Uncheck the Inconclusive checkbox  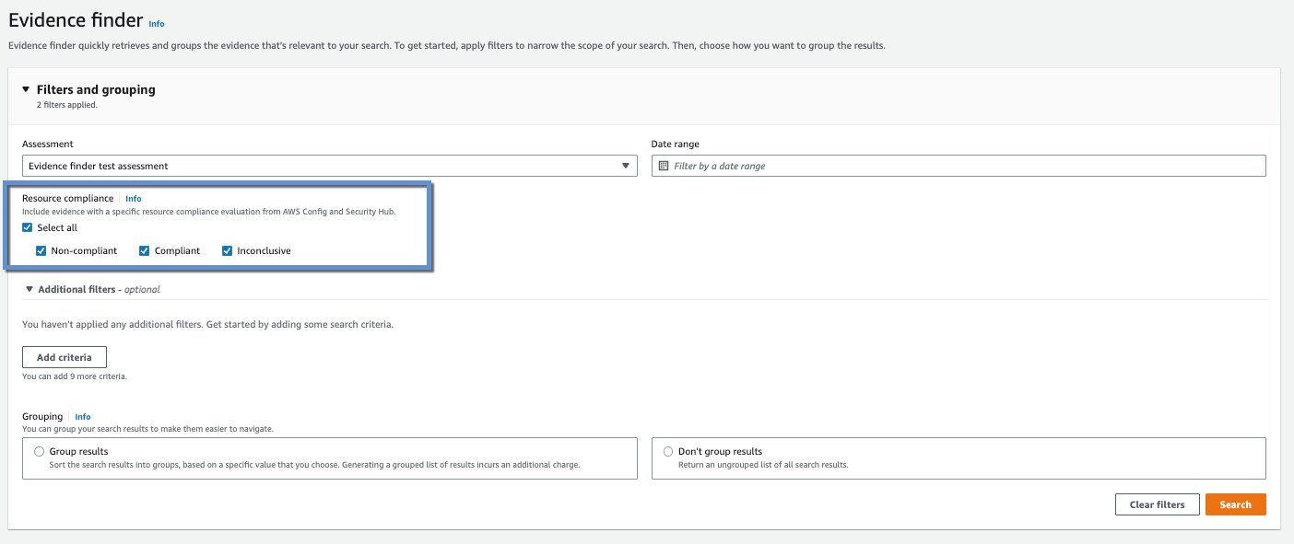point(227,250)
